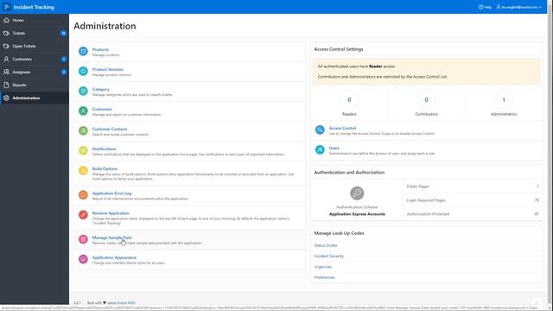This screenshot has width=553, height=311.
Task: Open the Home sidebar item
Action: pyautogui.click(x=35, y=20)
